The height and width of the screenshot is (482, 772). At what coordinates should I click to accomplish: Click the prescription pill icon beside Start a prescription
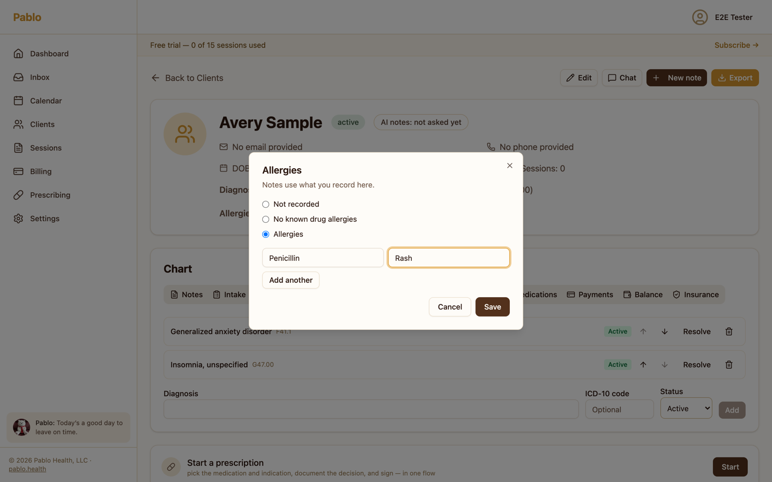pyautogui.click(x=171, y=467)
